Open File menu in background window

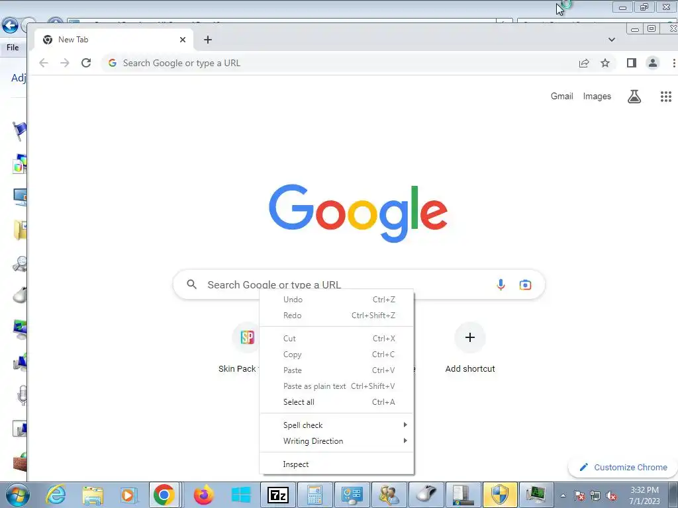(x=13, y=48)
